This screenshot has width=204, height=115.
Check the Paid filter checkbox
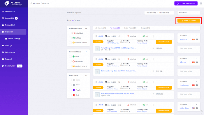coord(70,57)
